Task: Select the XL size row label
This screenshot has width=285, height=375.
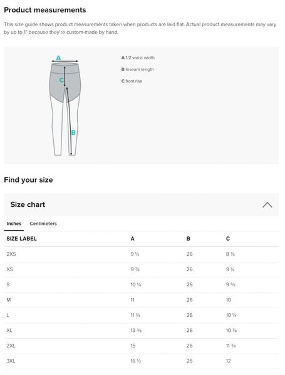Action: coord(9,331)
